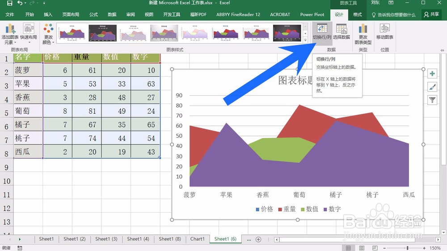Open the 文件 menu tab
Screen dimensions: 447x251
[10, 15]
